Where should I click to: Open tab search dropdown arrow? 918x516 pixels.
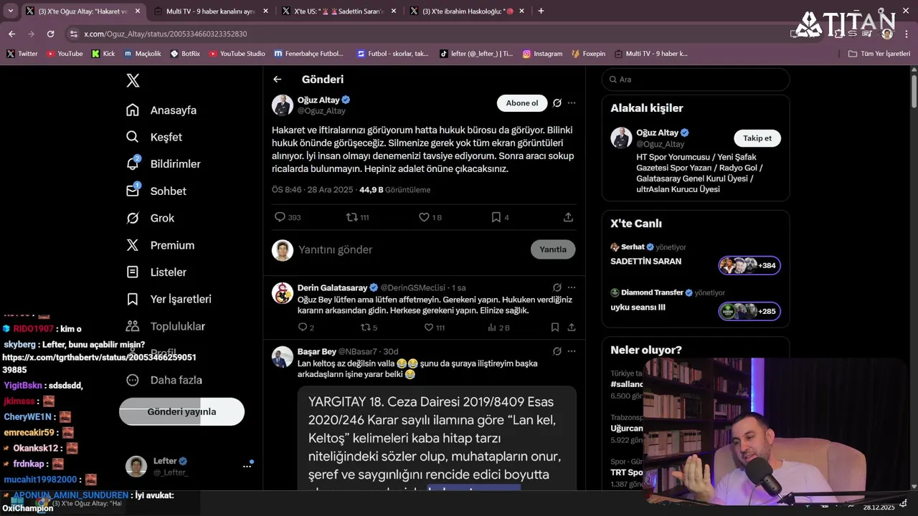pyautogui.click(x=11, y=11)
